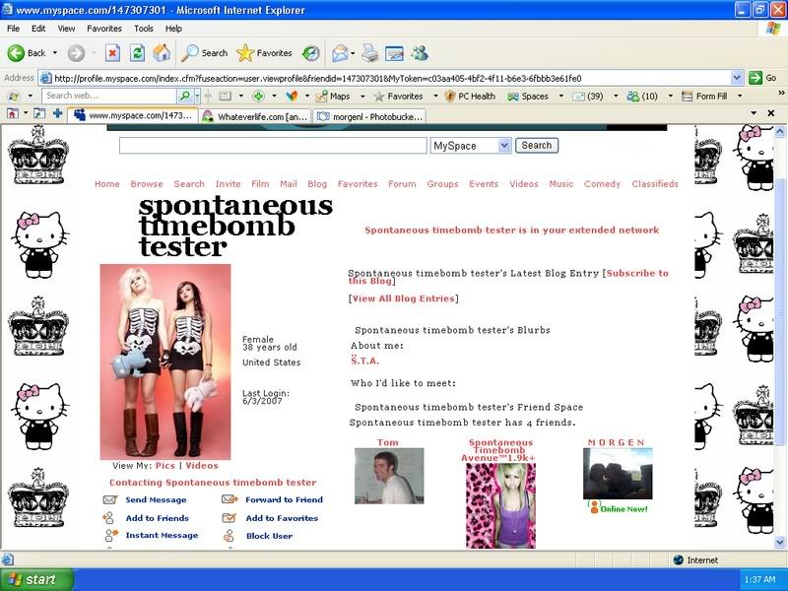Click Tom's friend profile photo
Image resolution: width=788 pixels, height=591 pixels.
(x=388, y=476)
